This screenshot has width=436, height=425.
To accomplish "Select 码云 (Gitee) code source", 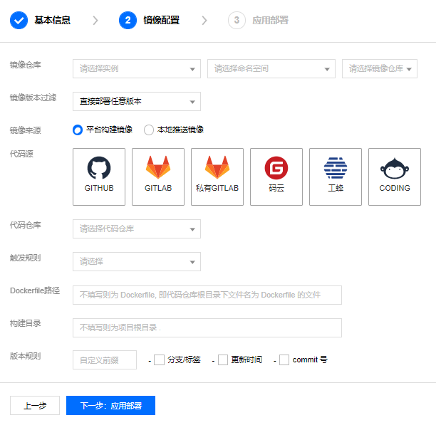I will pyautogui.click(x=276, y=177).
